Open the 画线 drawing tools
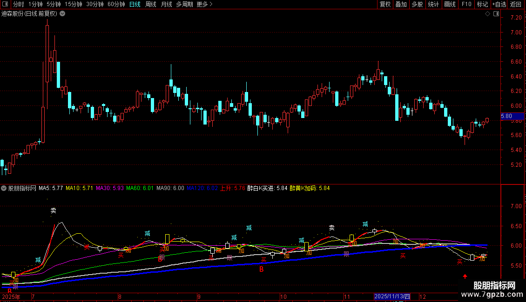Image resolution: width=526 pixels, height=302 pixels. [450, 4]
